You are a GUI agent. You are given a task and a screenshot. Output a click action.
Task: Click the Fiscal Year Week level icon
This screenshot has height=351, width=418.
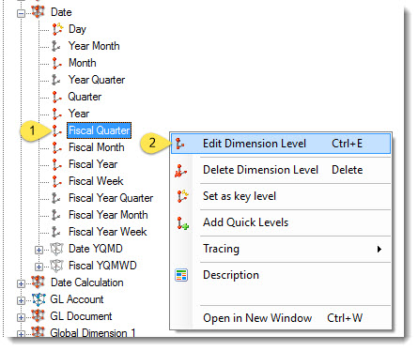click(x=56, y=232)
